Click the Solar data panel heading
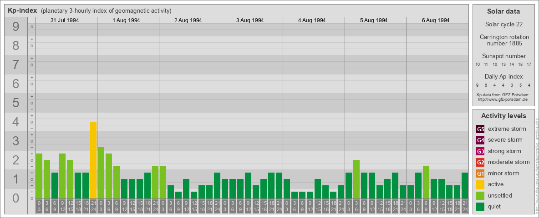This screenshot has width=539, height=218. coord(503,11)
